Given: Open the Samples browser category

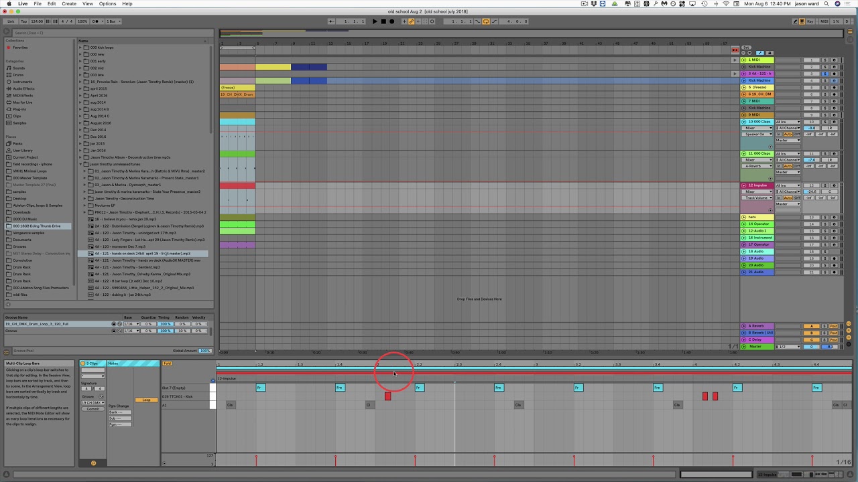Looking at the screenshot, I should pyautogui.click(x=19, y=123).
